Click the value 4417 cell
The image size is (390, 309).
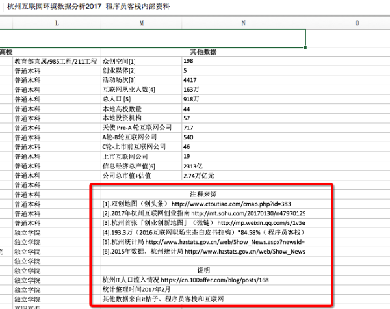coord(244,80)
